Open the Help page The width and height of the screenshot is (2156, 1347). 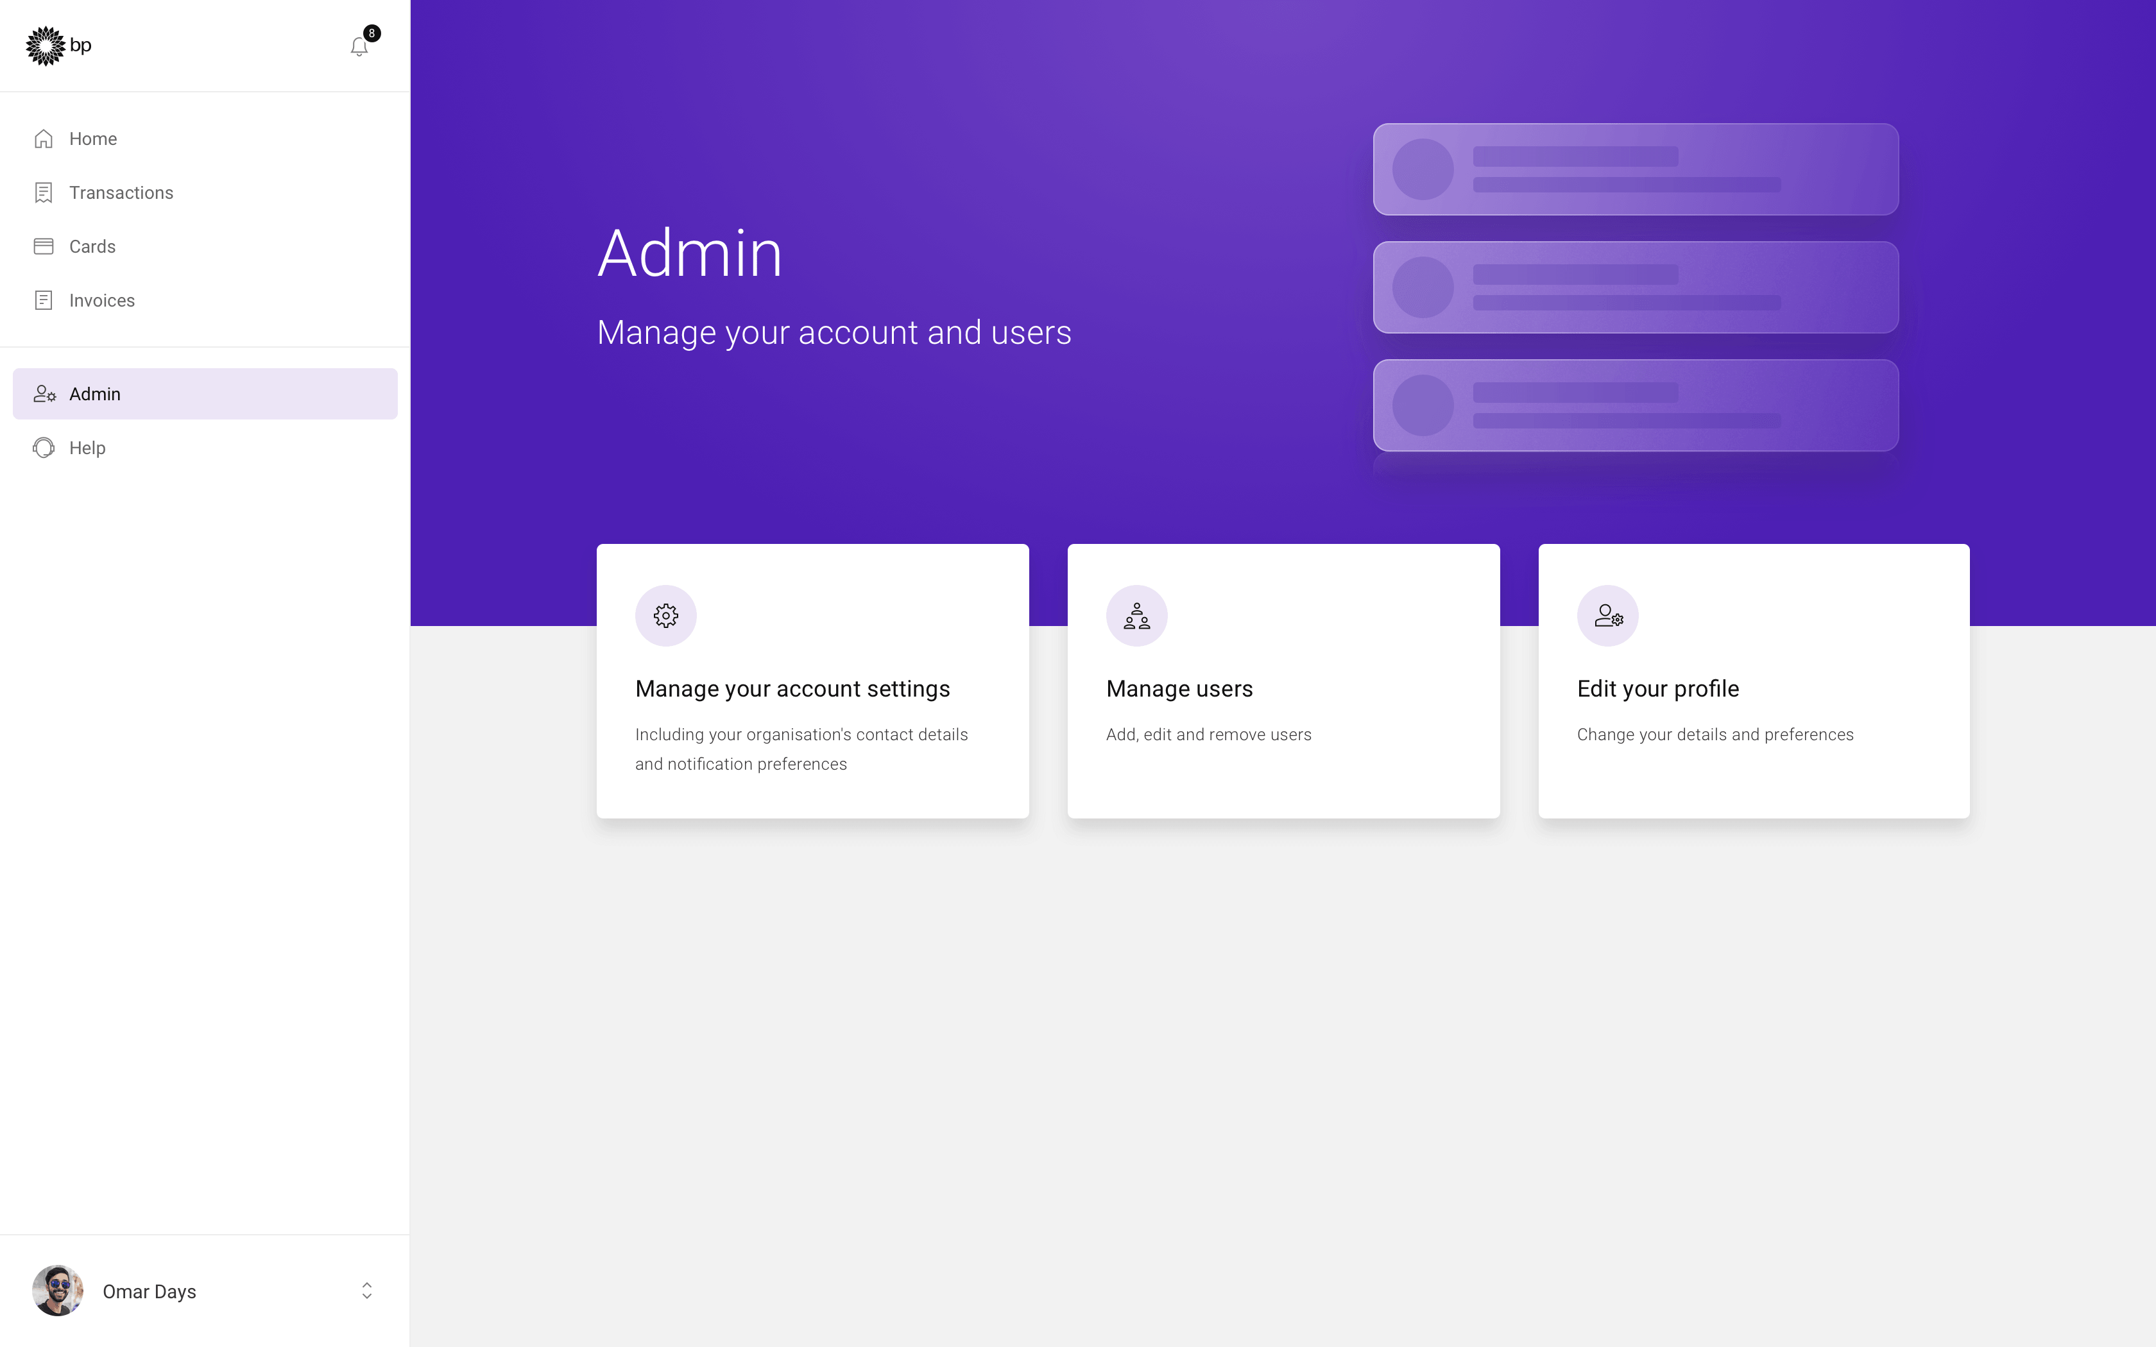(205, 447)
